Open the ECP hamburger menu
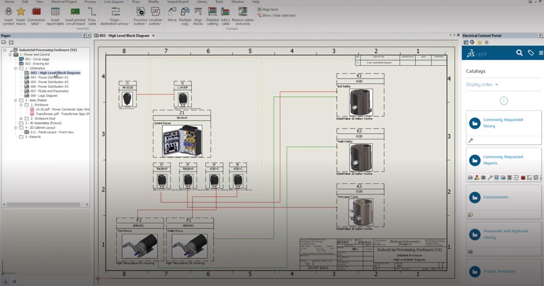The image size is (544, 286). (541, 53)
